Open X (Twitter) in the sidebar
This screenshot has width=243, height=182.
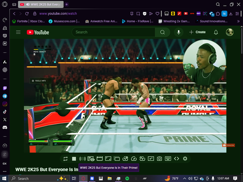(5, 119)
